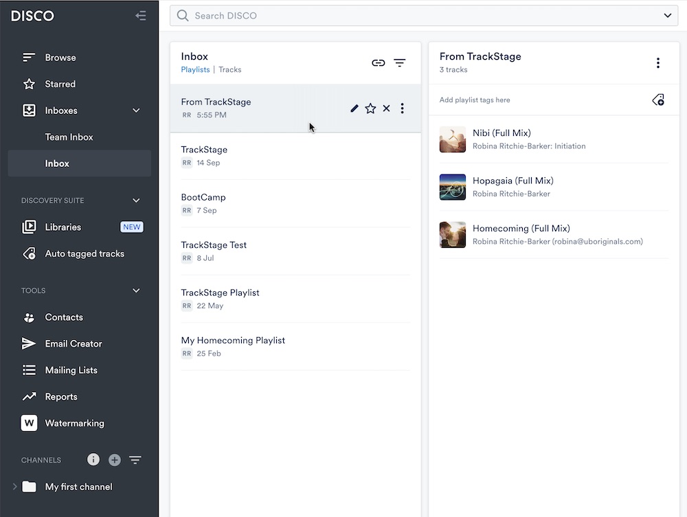Select Team Inbox in sidebar

coord(69,137)
